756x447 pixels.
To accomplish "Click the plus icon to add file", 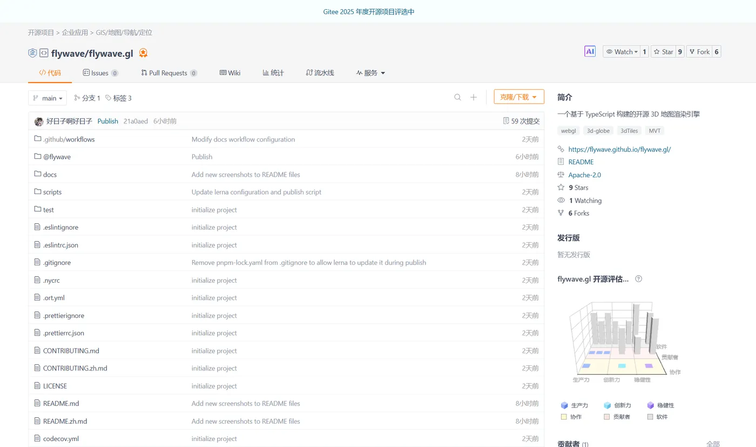I will tap(474, 97).
